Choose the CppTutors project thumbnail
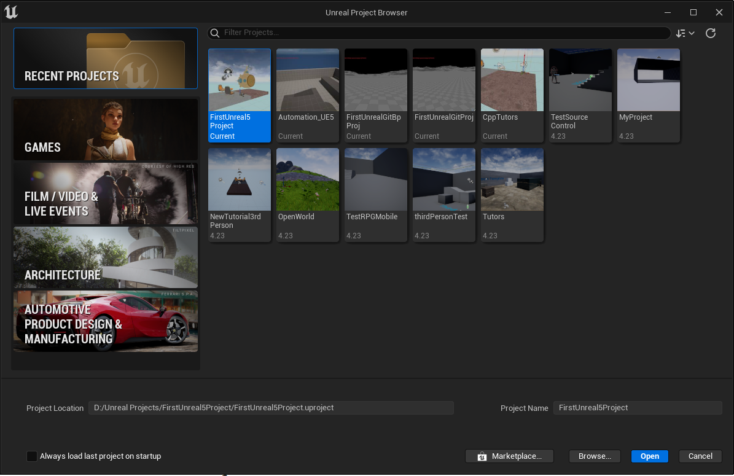The image size is (734, 476). (x=512, y=80)
